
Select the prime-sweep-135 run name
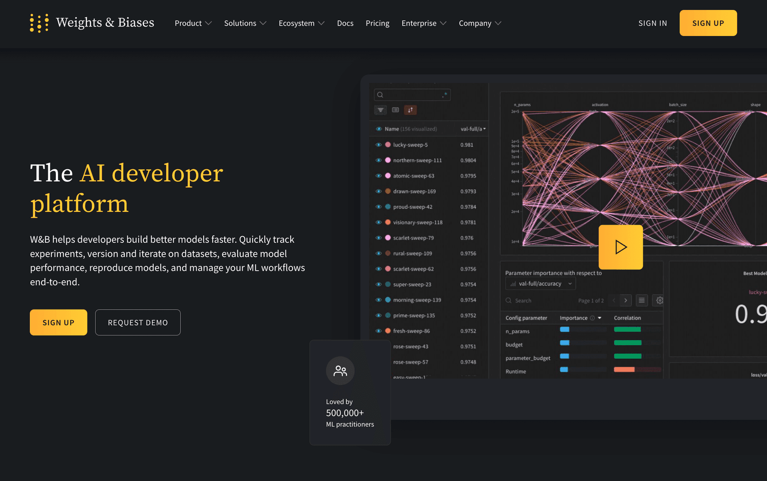tap(414, 316)
